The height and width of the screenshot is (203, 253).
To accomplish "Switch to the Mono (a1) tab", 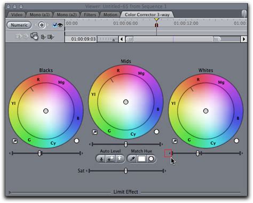I will pyautogui.click(x=39, y=15).
